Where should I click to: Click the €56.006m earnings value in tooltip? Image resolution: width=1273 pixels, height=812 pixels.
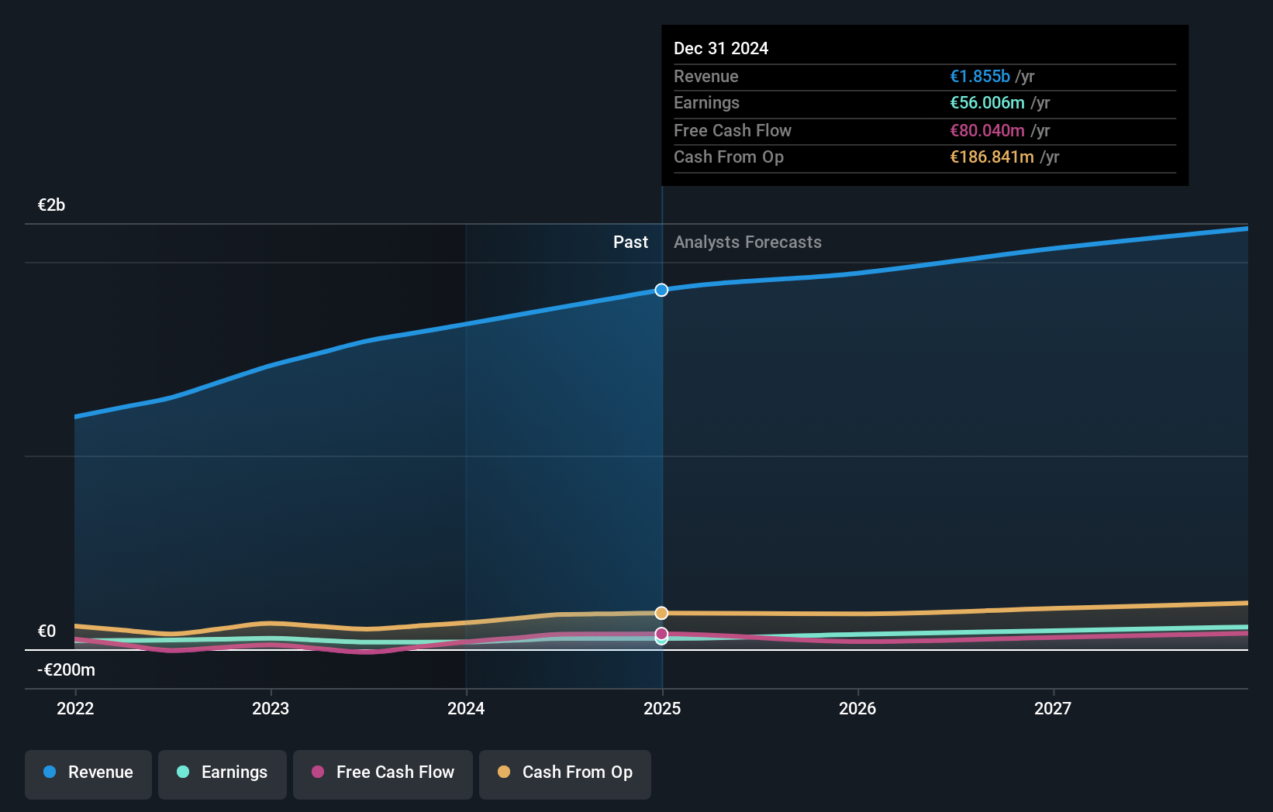[x=988, y=102]
